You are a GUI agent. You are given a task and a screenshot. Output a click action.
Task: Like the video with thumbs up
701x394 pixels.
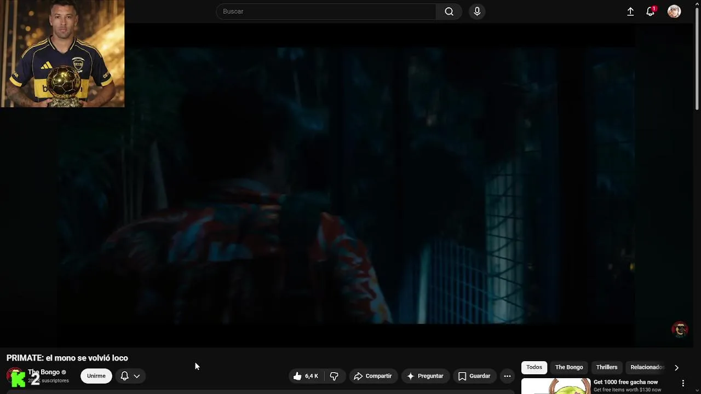306,376
